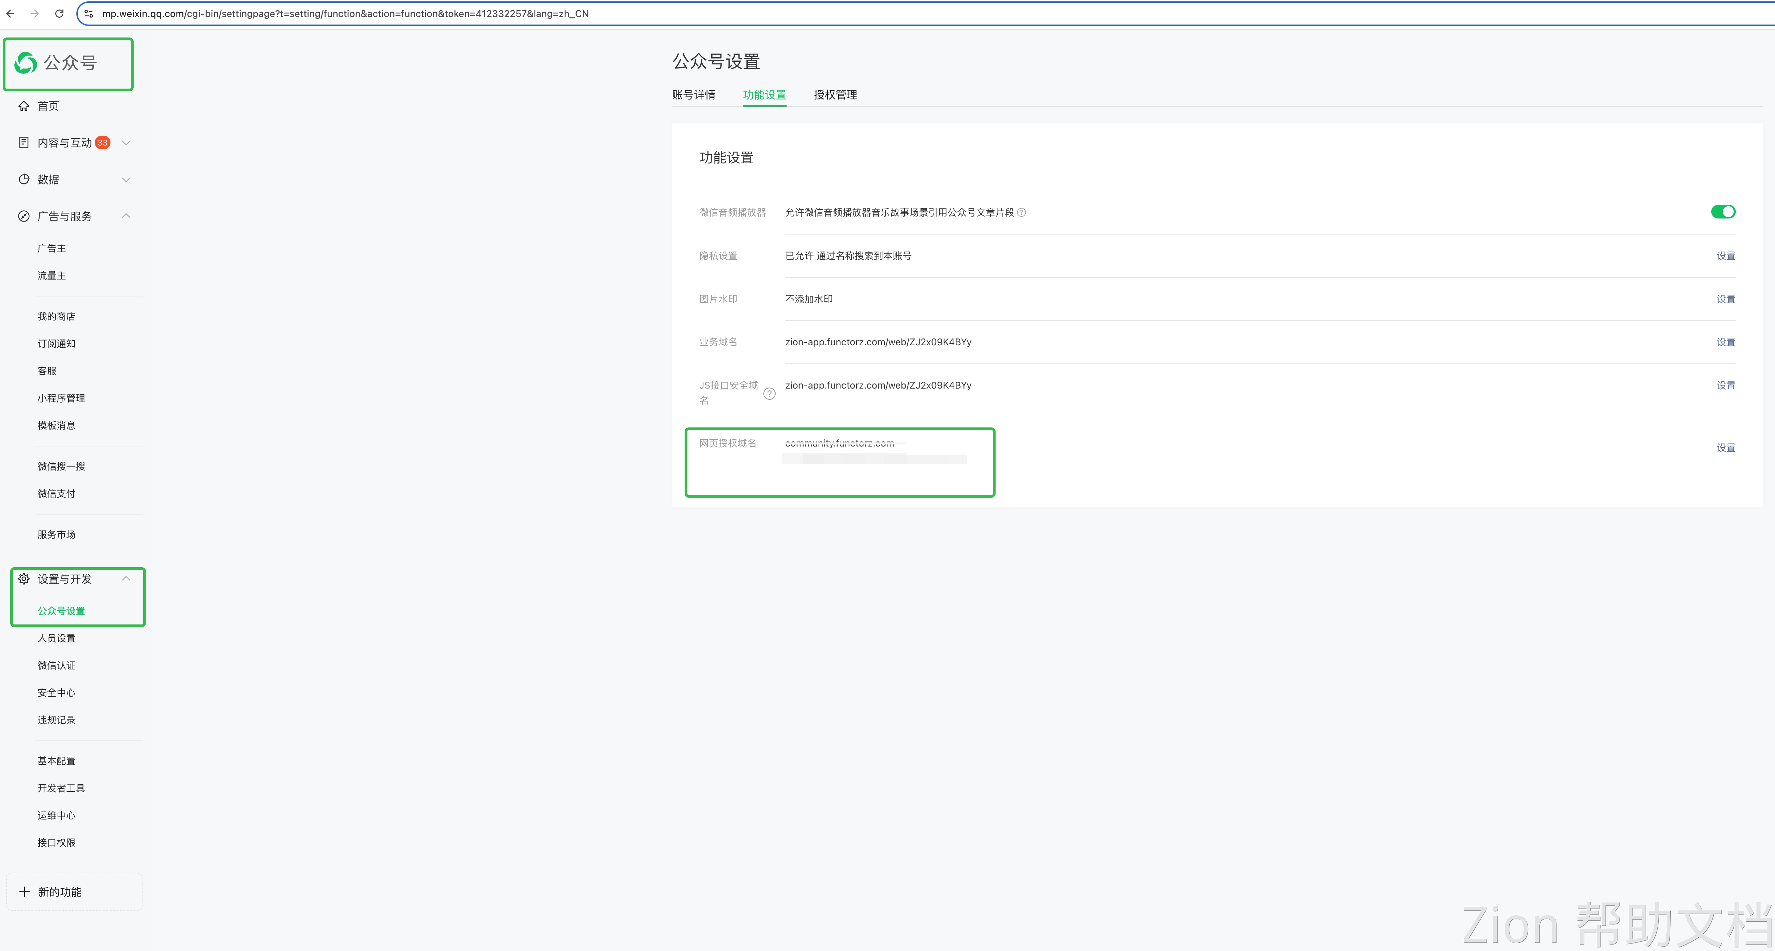Open 小程序管理 in sidebar

(61, 398)
